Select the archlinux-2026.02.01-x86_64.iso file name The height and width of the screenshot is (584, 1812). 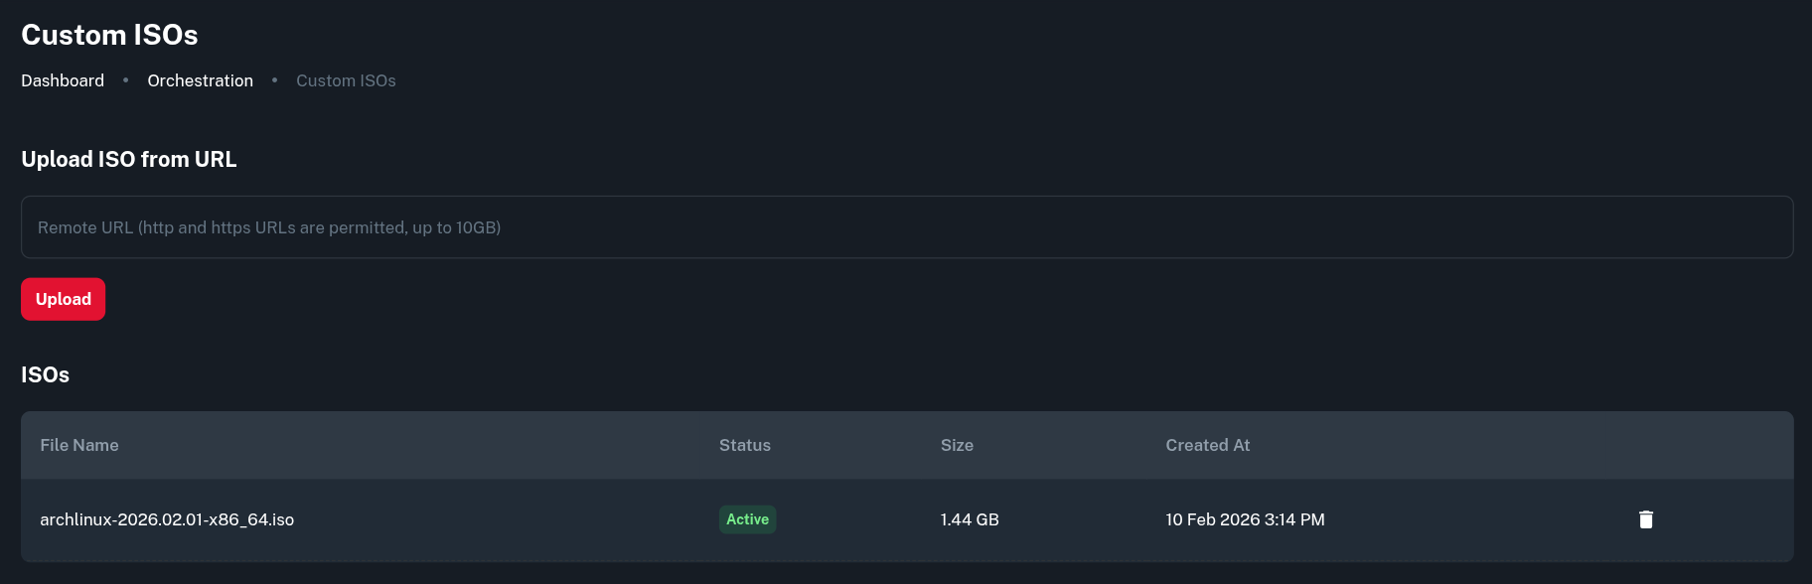(x=167, y=519)
